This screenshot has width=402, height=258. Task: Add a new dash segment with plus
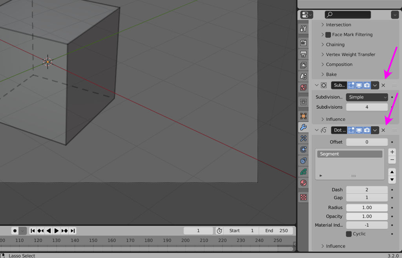392,152
